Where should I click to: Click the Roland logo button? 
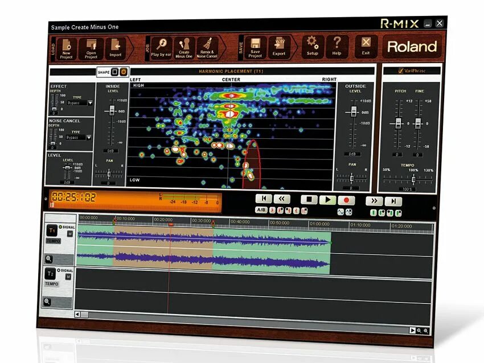tap(412, 47)
